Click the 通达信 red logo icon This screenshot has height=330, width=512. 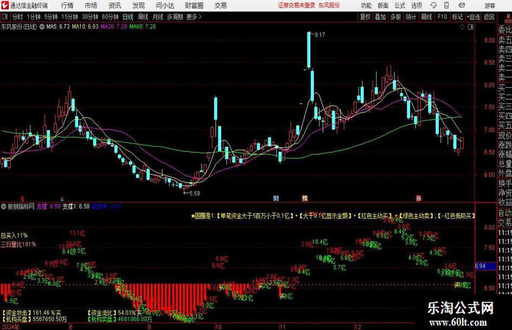[5, 5]
